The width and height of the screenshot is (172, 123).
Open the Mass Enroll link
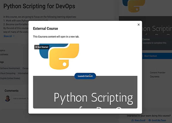click(x=140, y=120)
